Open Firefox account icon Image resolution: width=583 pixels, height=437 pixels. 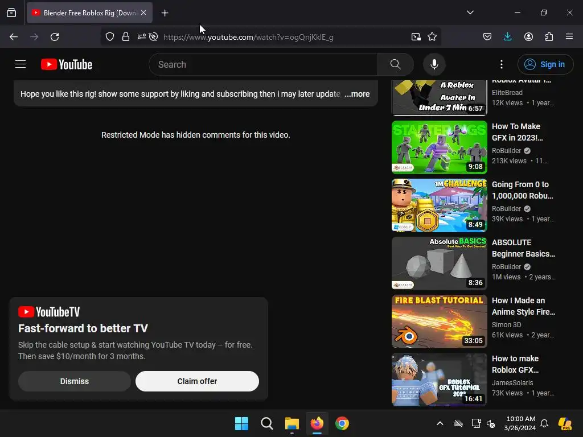(528, 37)
